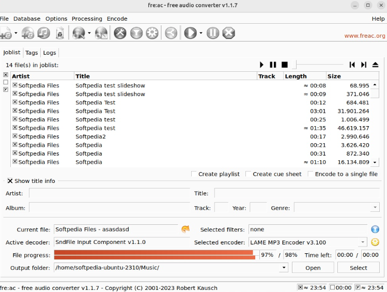
Task: Click the select-all tracks checkbox icon
Action: click(6, 75)
